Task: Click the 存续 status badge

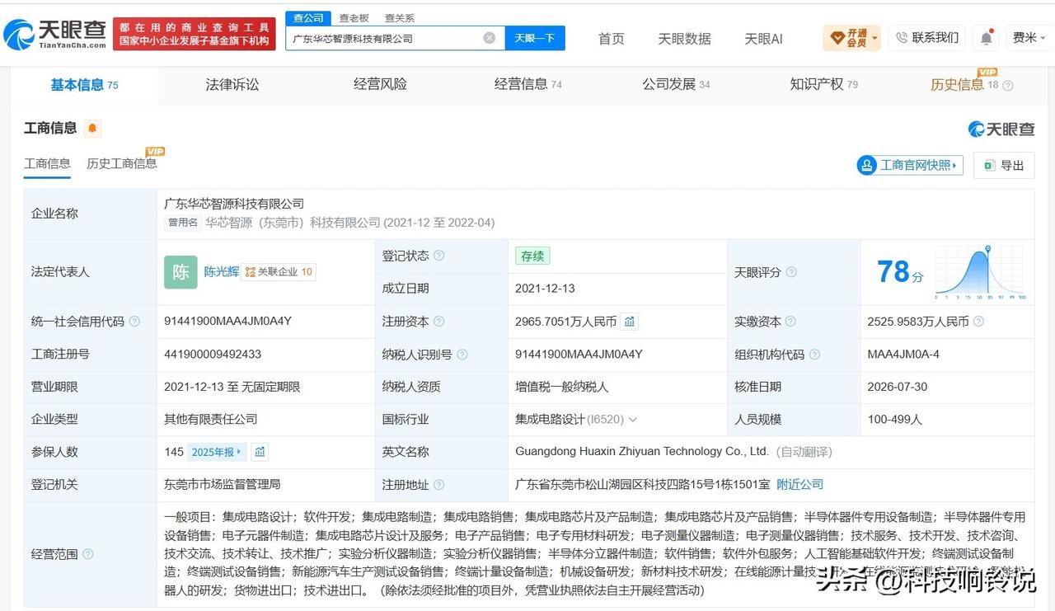Action: click(x=532, y=256)
